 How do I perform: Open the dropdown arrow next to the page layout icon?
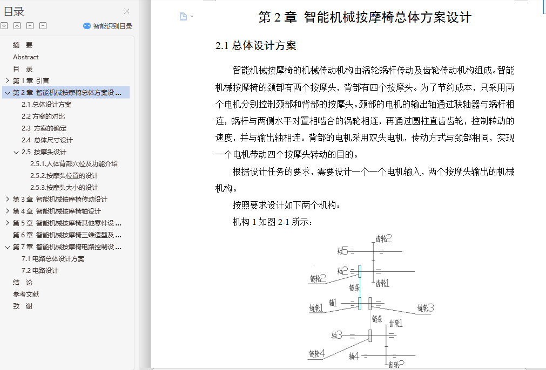click(x=192, y=16)
